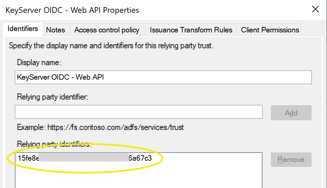Focus the empty Relying party identifier field

pos(138,112)
